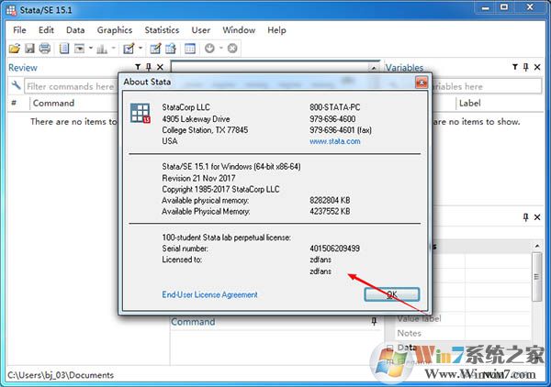Click the Properties panel pin icon
This screenshot has width=551, height=387.
click(x=525, y=217)
